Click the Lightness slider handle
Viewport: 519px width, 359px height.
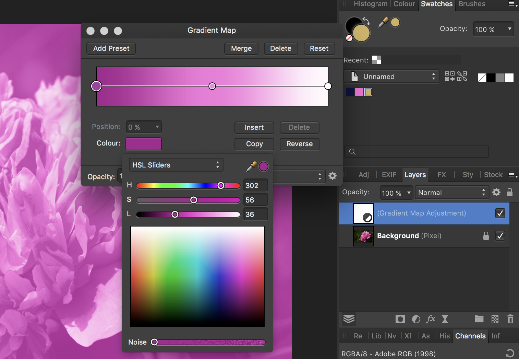click(175, 214)
